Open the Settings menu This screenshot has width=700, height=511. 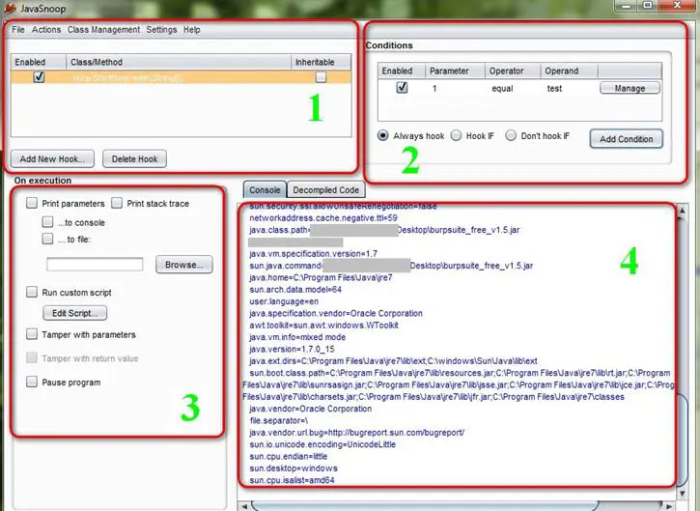161,30
